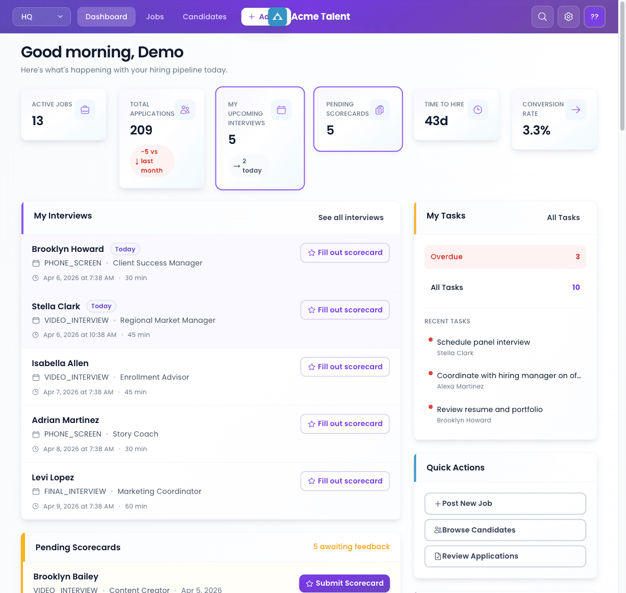The width and height of the screenshot is (626, 593).
Task: Open See all interviews link
Action: coord(351,217)
